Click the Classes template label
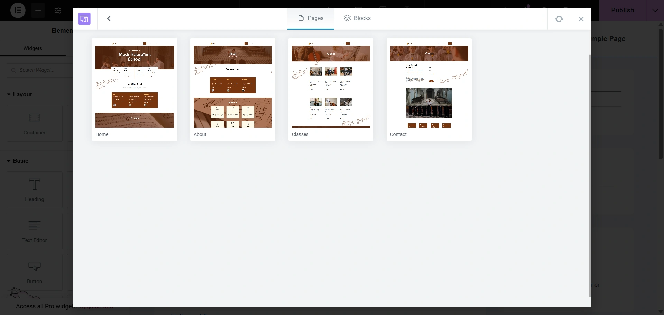Viewport: 664px width, 315px height. tap(300, 134)
